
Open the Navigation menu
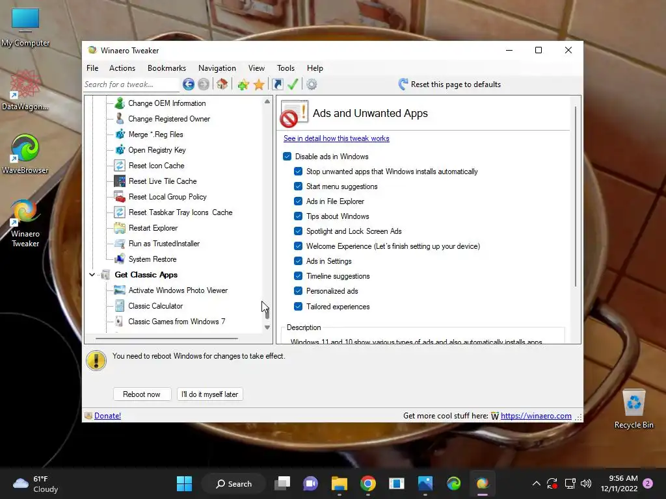coord(217,68)
